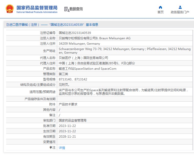Click the 生产地址 row label
Viewport: 194px width, 155px height.
pyautogui.click(x=49, y=51)
